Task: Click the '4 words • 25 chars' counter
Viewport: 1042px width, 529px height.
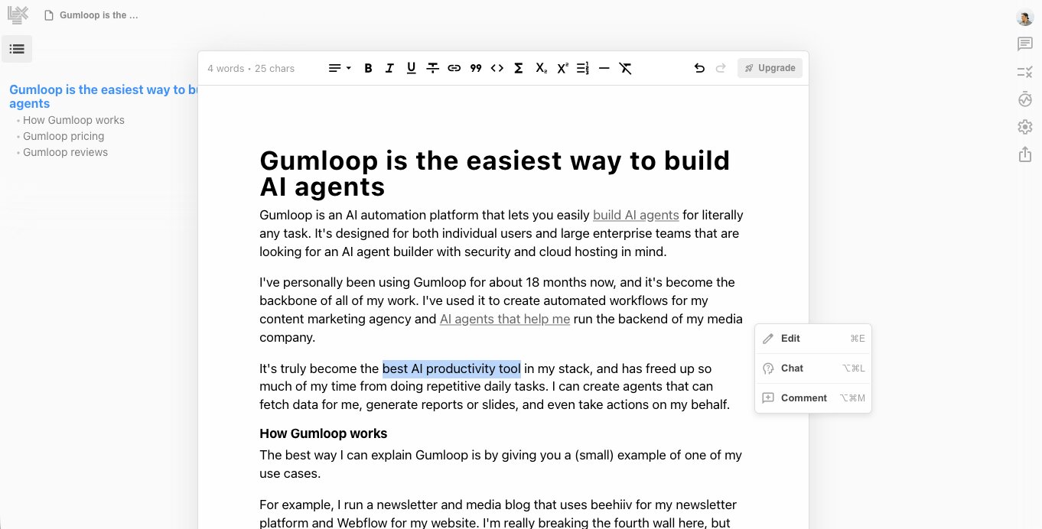Action: coord(251,69)
